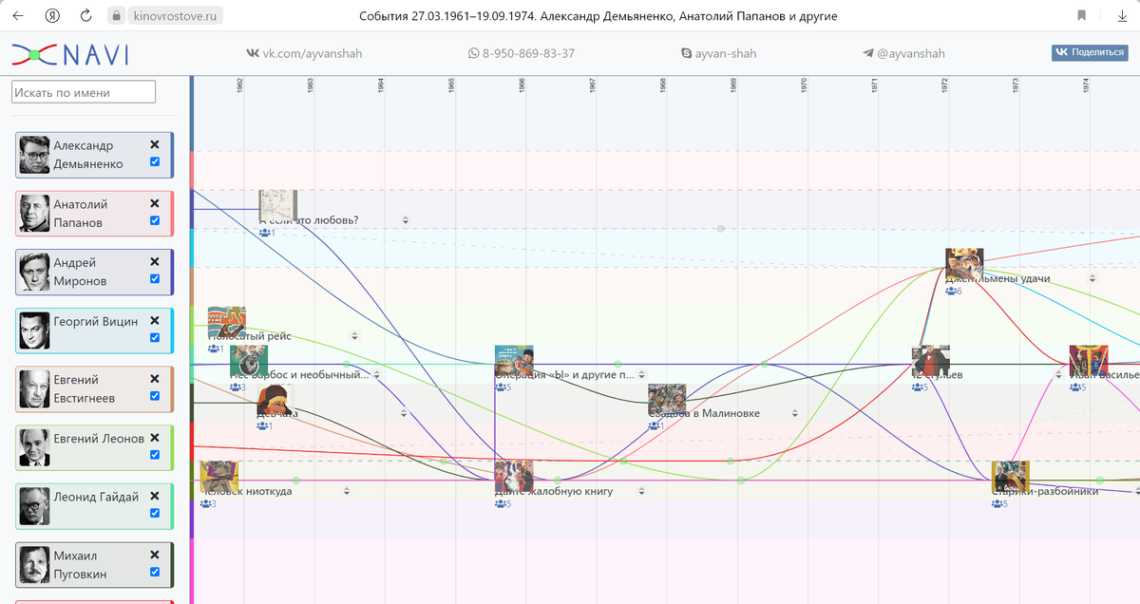Image resolution: width=1140 pixels, height=604 pixels.
Task: Expand the Человек ниоткуда event arrows
Action: (x=347, y=492)
